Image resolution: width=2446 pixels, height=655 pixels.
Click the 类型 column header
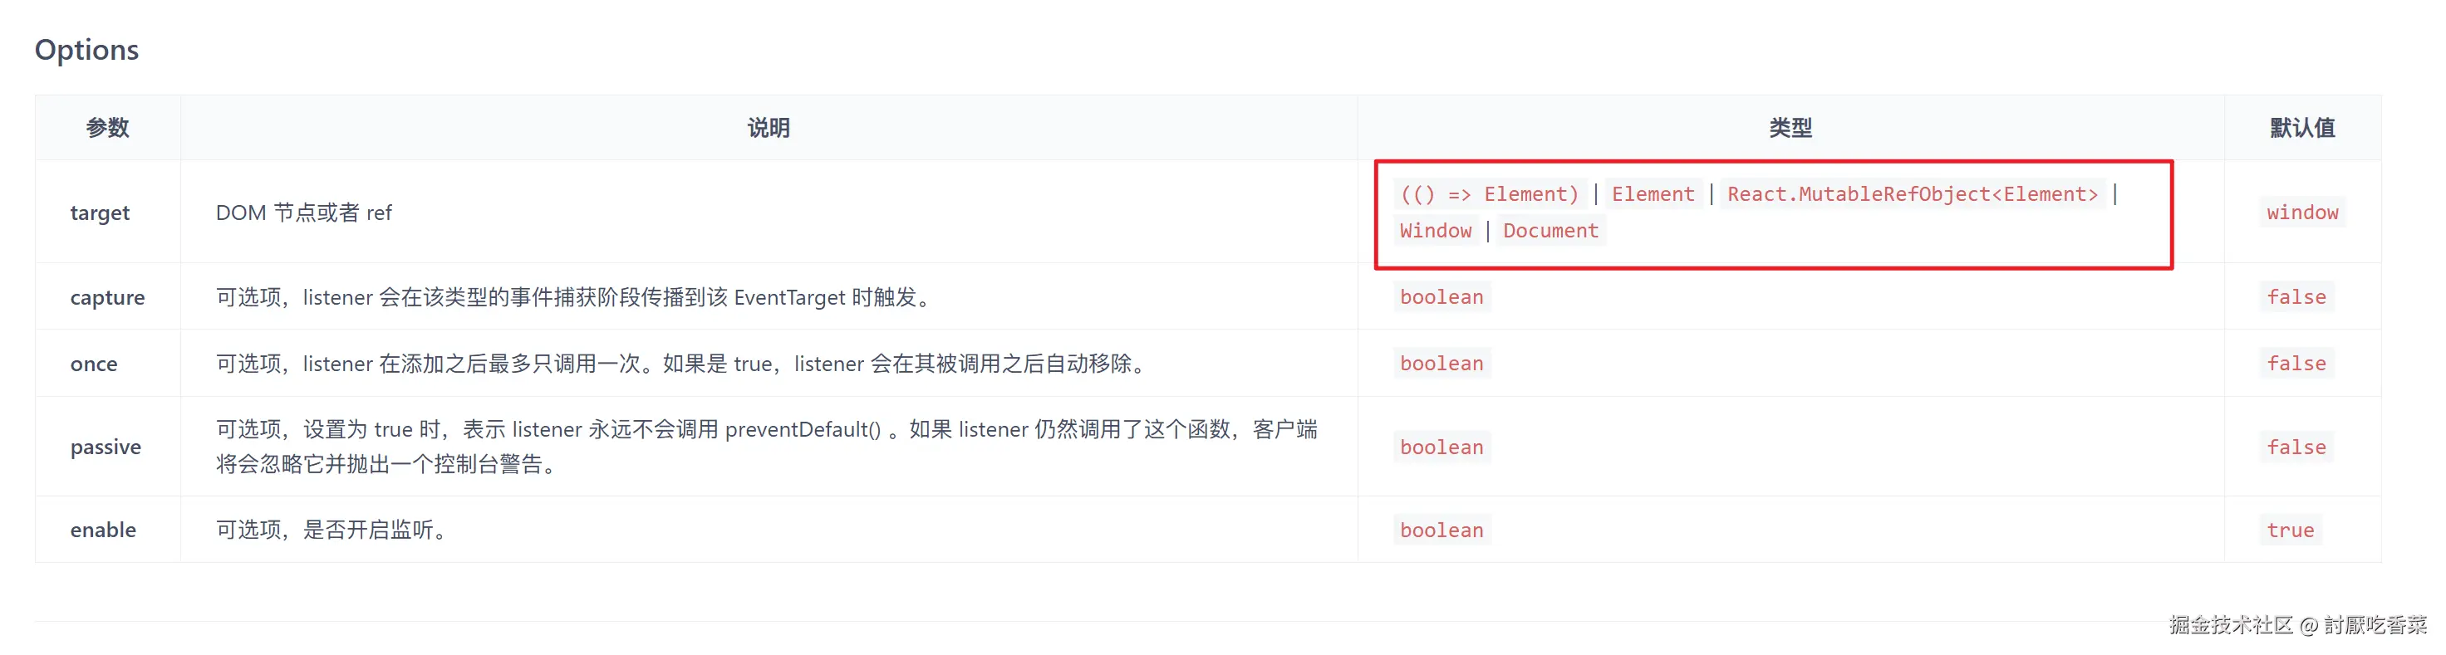click(x=1790, y=127)
